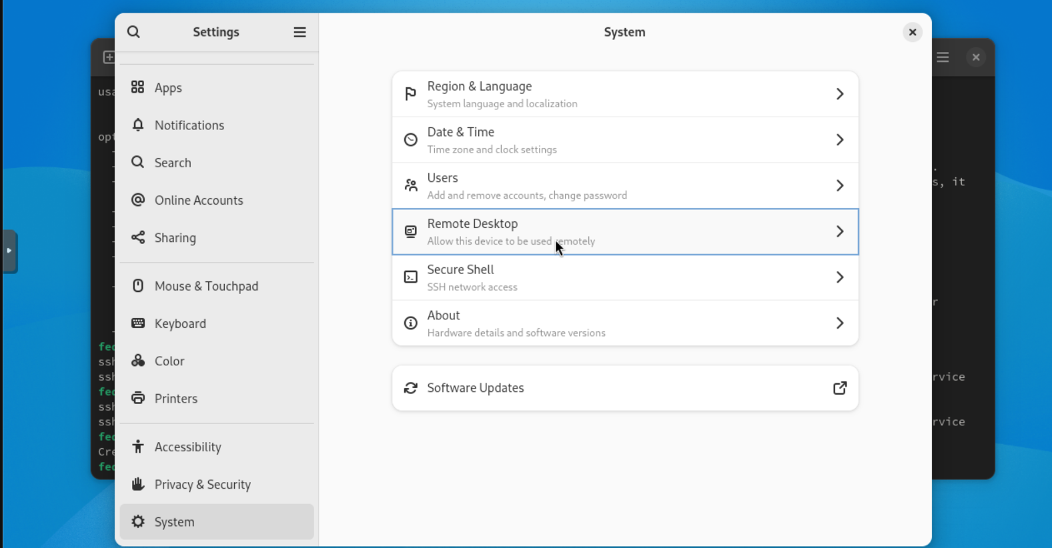Screen dimensions: 1052x548
Task: Click the Software Updates refresh icon
Action: coord(410,388)
